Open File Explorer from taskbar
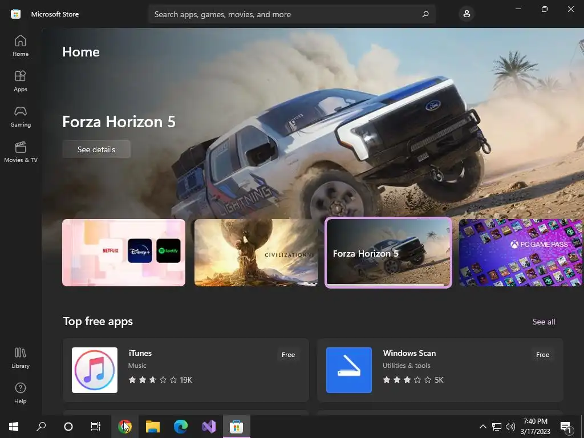 tap(153, 427)
